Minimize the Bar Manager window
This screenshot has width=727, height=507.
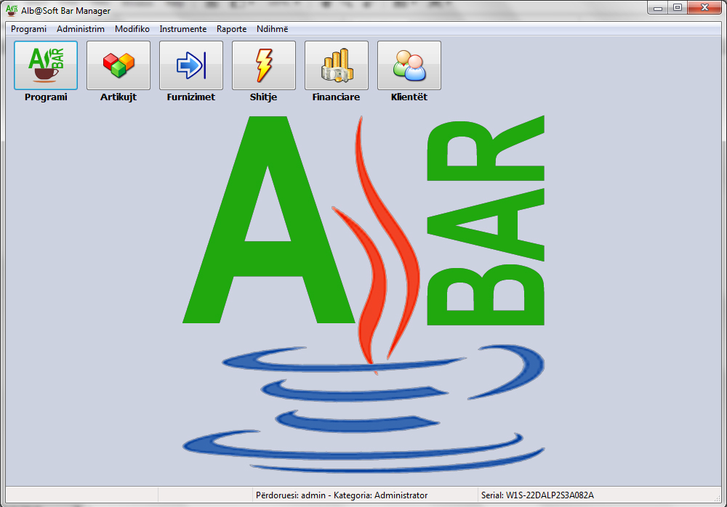(x=657, y=8)
